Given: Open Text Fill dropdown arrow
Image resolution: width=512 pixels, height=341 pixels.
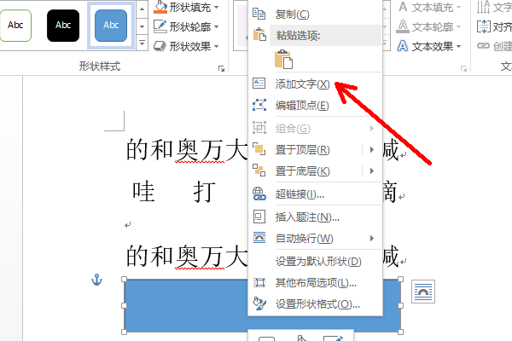Looking at the screenshot, I should pos(458,7).
